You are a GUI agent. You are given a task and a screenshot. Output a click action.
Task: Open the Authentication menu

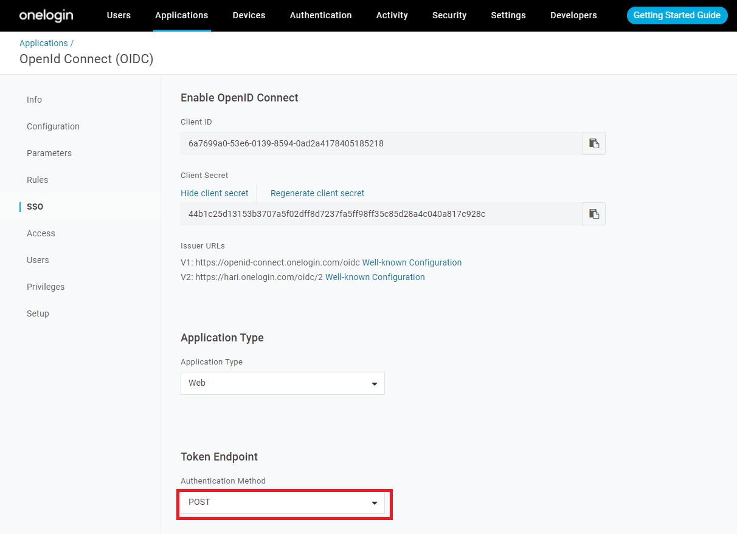(320, 15)
